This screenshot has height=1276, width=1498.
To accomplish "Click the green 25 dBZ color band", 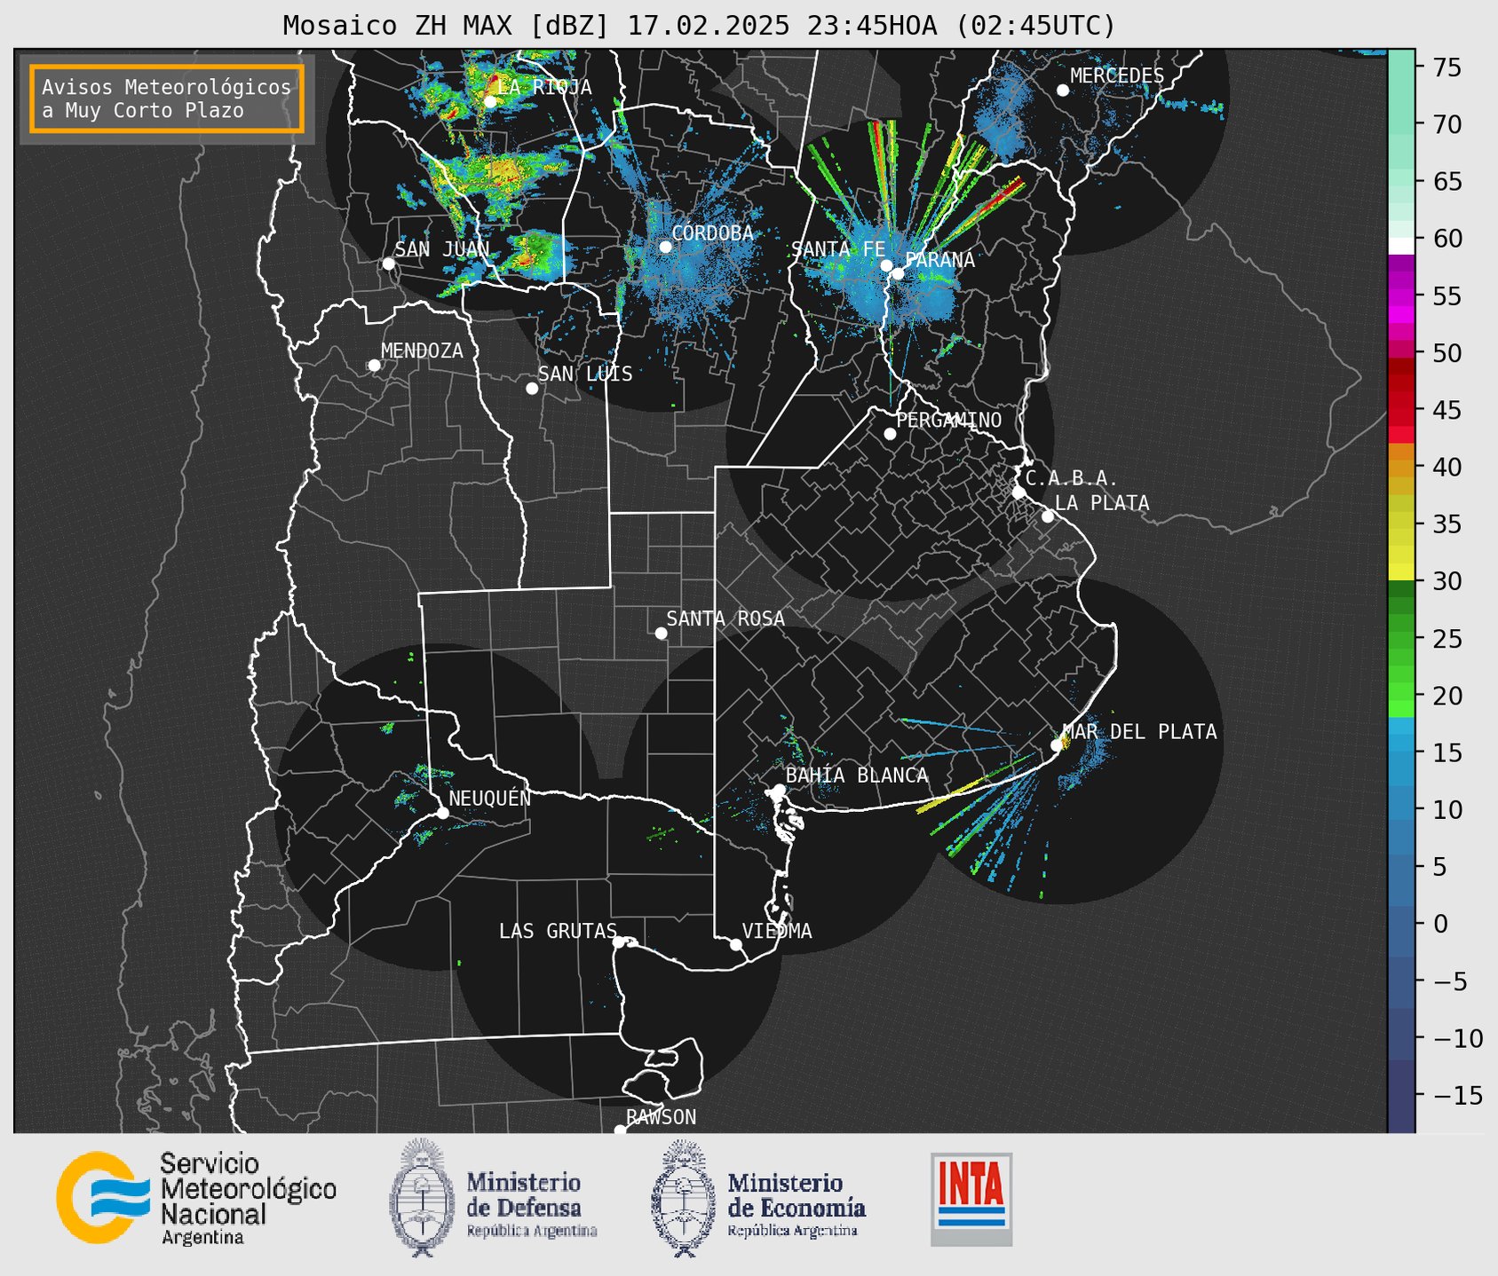I will pos(1401,638).
